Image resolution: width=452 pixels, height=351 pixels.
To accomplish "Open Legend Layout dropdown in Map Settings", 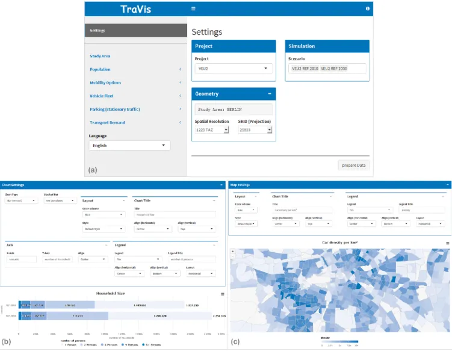I will (430, 224).
